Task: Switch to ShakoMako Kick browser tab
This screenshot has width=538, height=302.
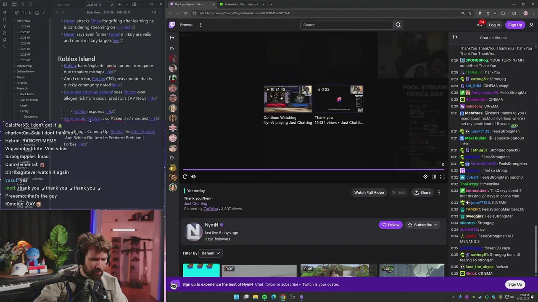Action: [x=242, y=4]
